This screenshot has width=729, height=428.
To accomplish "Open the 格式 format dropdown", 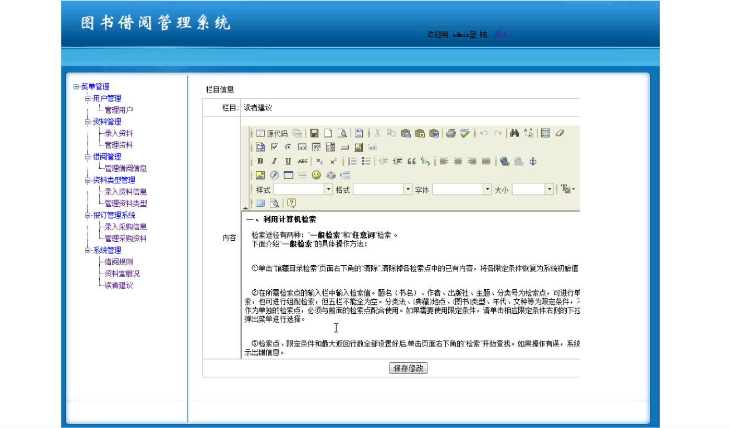I will (382, 189).
